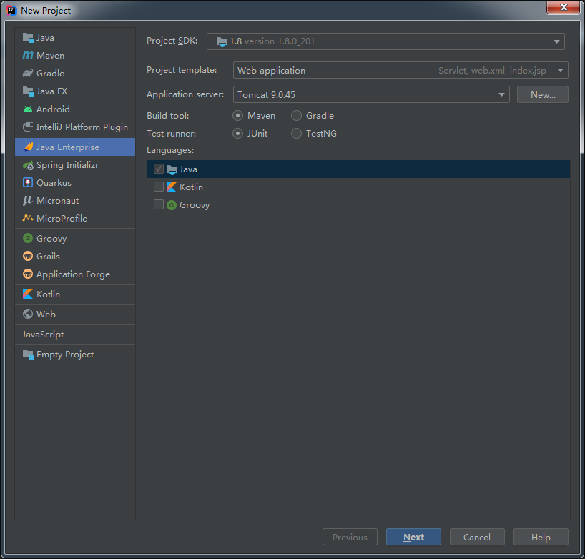This screenshot has height=559, width=585.
Task: Click the Java folder icon in Languages list
Action: [172, 169]
